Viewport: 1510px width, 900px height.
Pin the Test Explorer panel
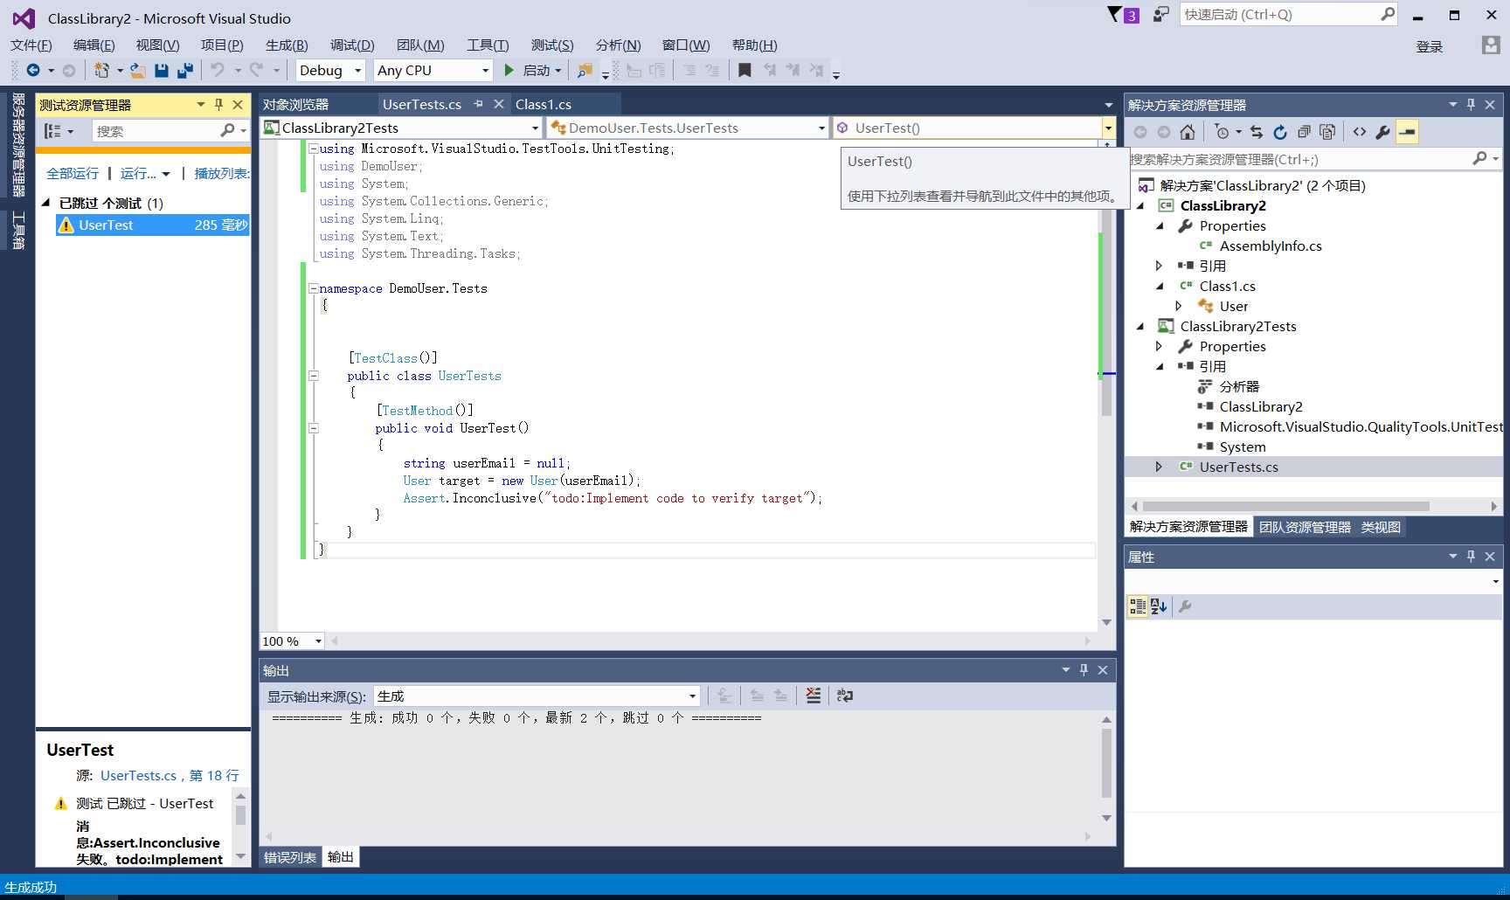(x=218, y=105)
